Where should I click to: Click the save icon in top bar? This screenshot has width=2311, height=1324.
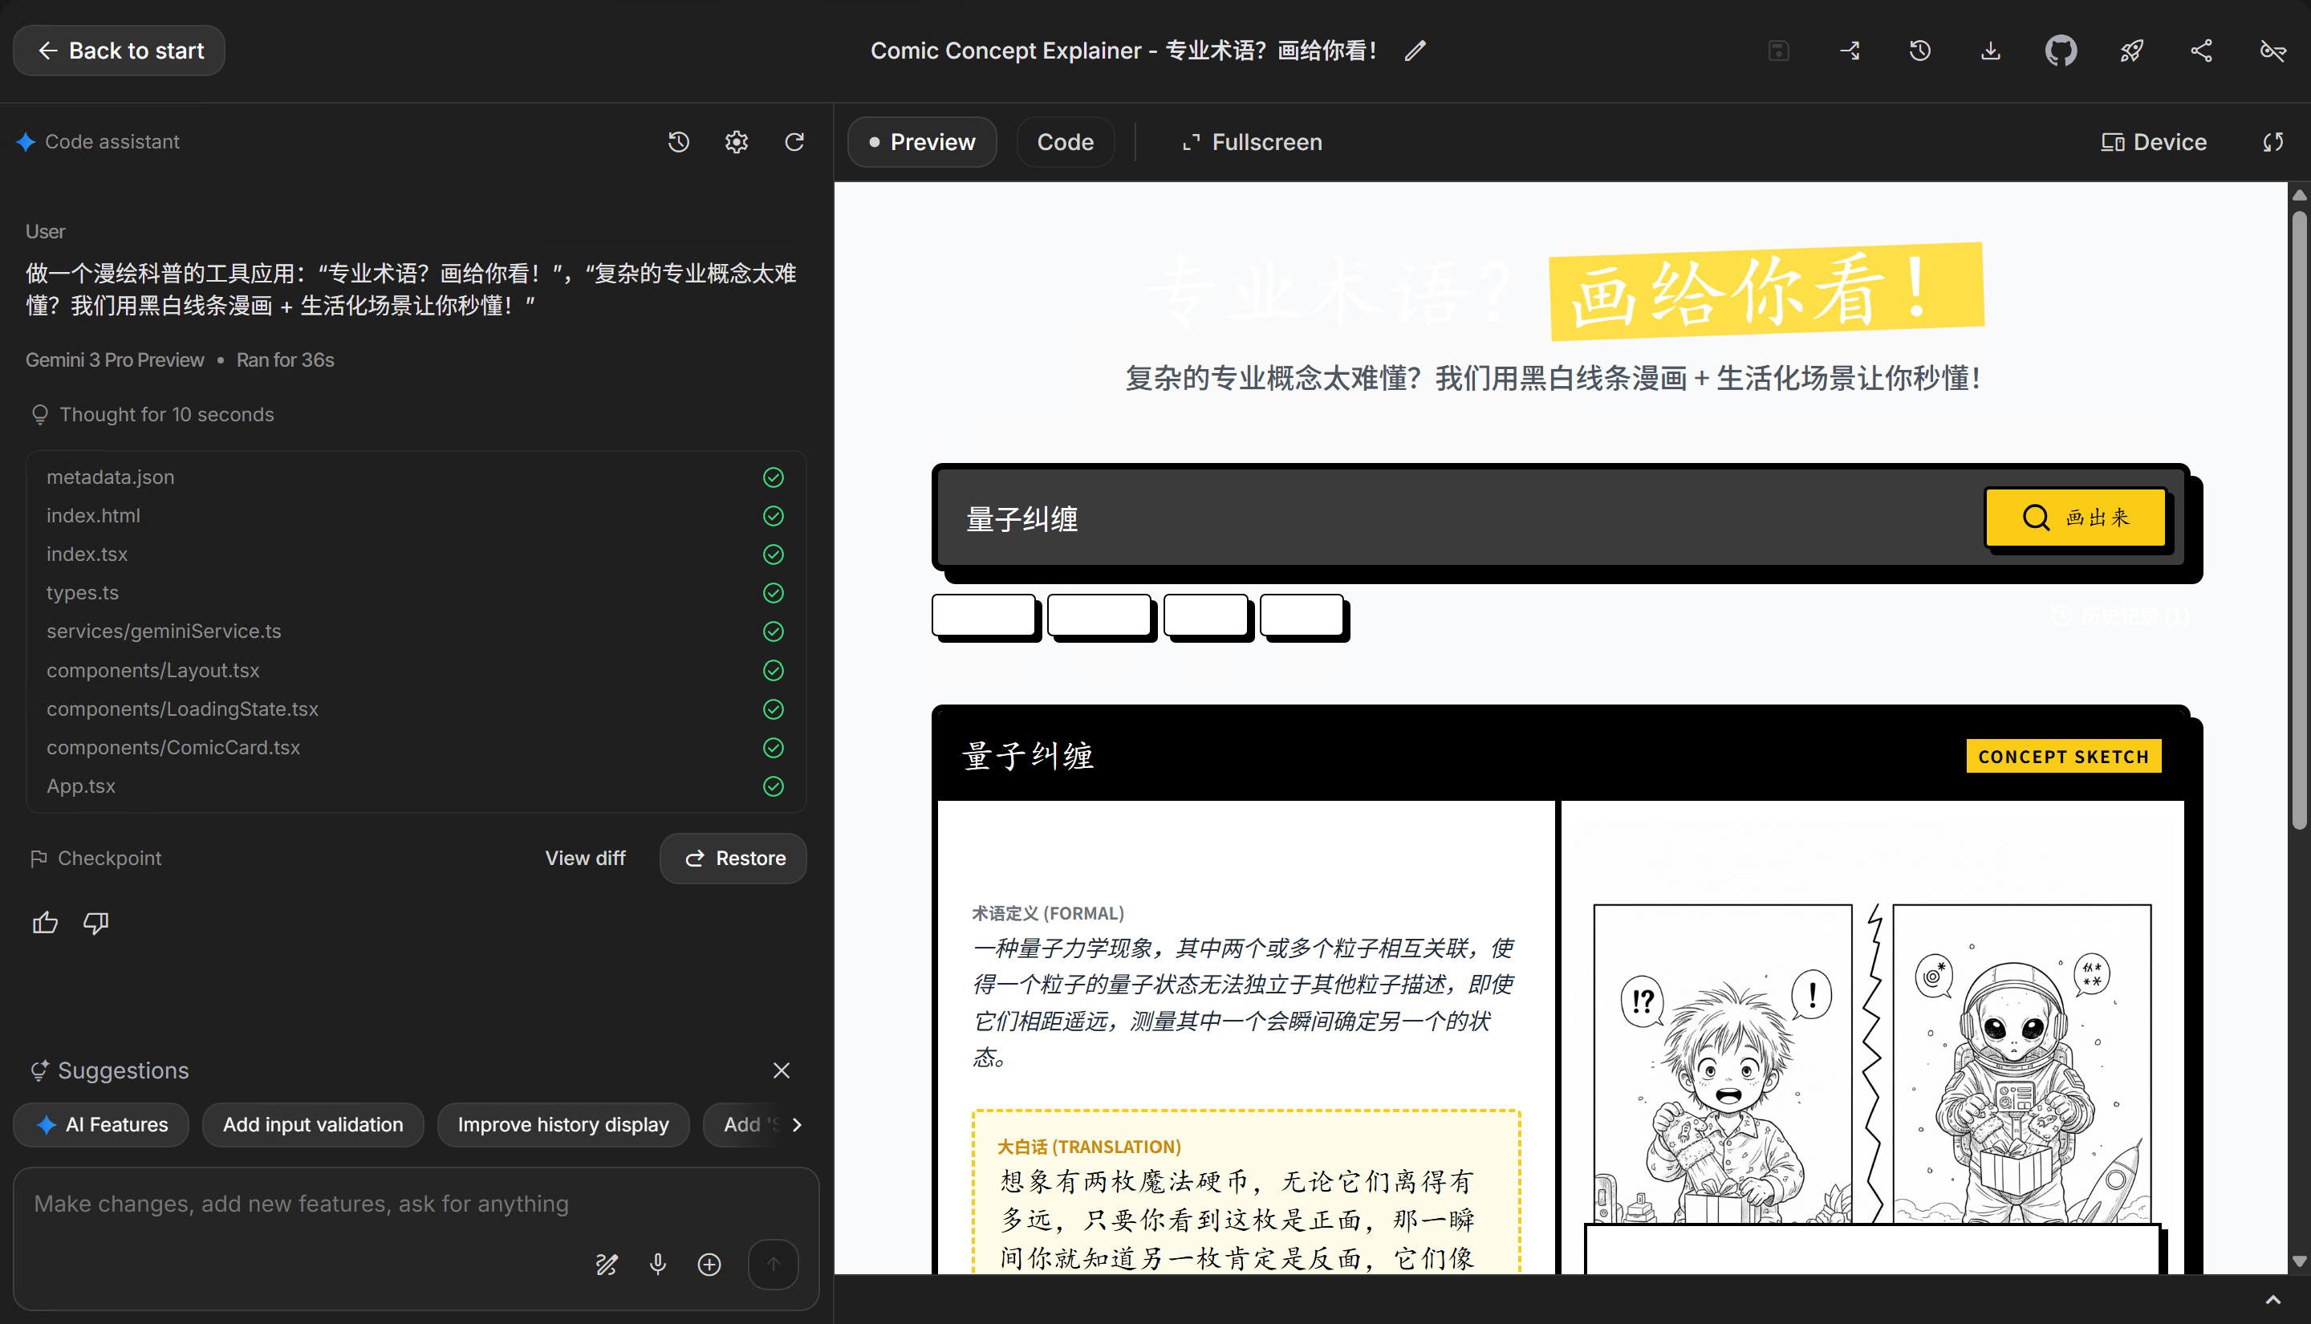click(x=1778, y=51)
